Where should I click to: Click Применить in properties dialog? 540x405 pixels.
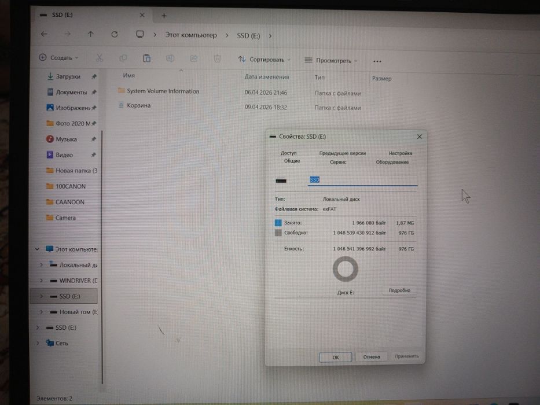(407, 356)
